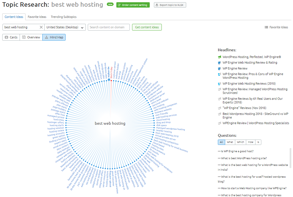Open headline Best Wordpress Hosting 2018 - SiteGround vs WP Engine
The height and width of the screenshot is (197, 293).
(x=255, y=115)
